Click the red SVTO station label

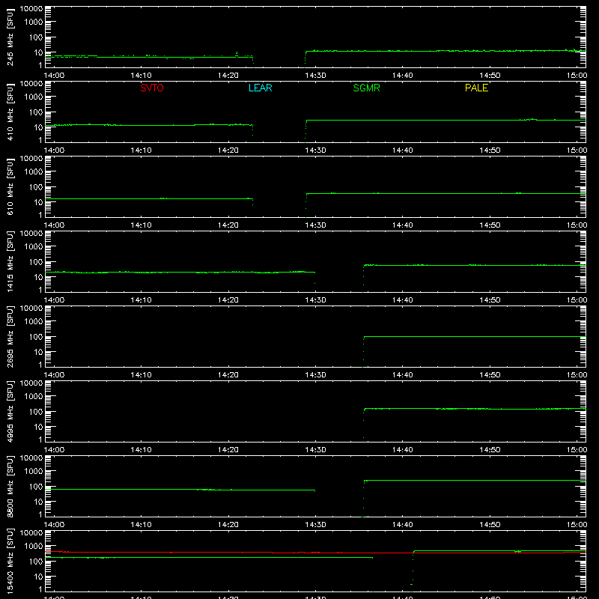tap(152, 88)
